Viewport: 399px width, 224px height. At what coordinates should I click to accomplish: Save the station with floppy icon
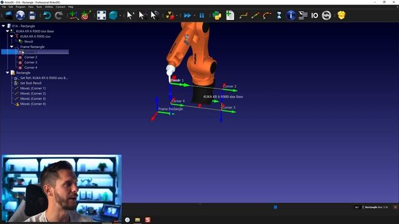[32, 16]
